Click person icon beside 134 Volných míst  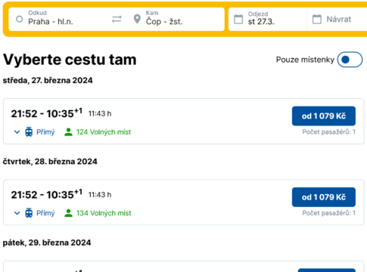[68, 213]
